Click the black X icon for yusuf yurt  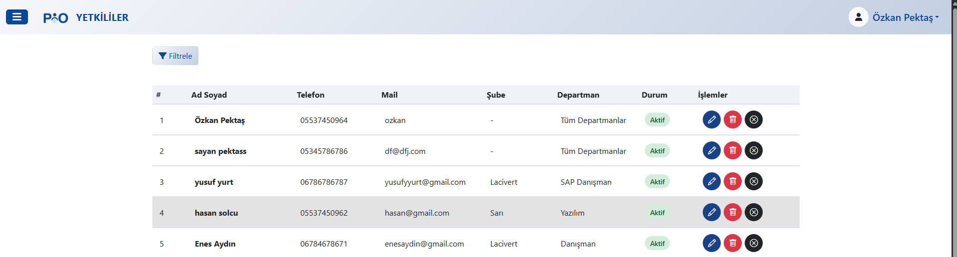(753, 181)
